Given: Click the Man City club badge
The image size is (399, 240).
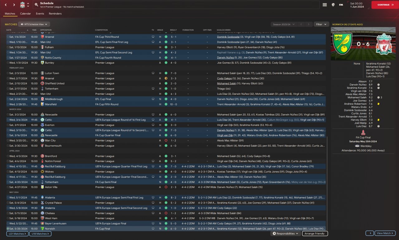Looking at the screenshot, I should point(43,141).
